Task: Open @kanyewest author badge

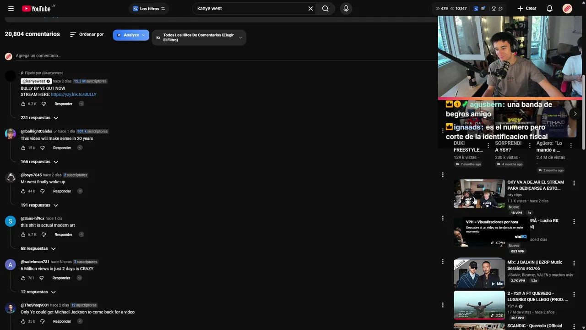Action: tap(36, 81)
